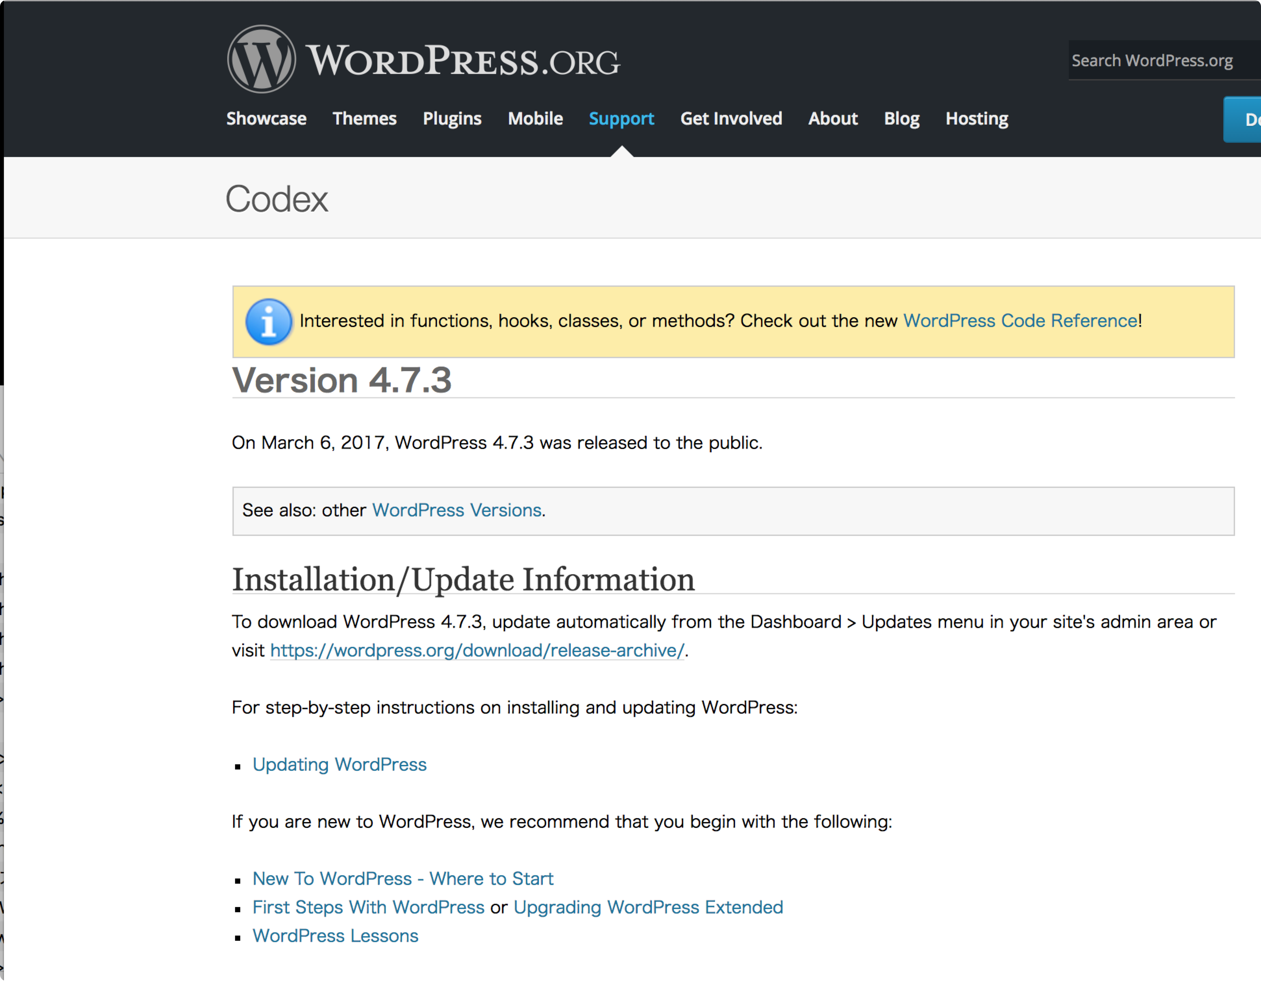Go to Hosting in navigation
The width and height of the screenshot is (1261, 981).
pyautogui.click(x=976, y=119)
